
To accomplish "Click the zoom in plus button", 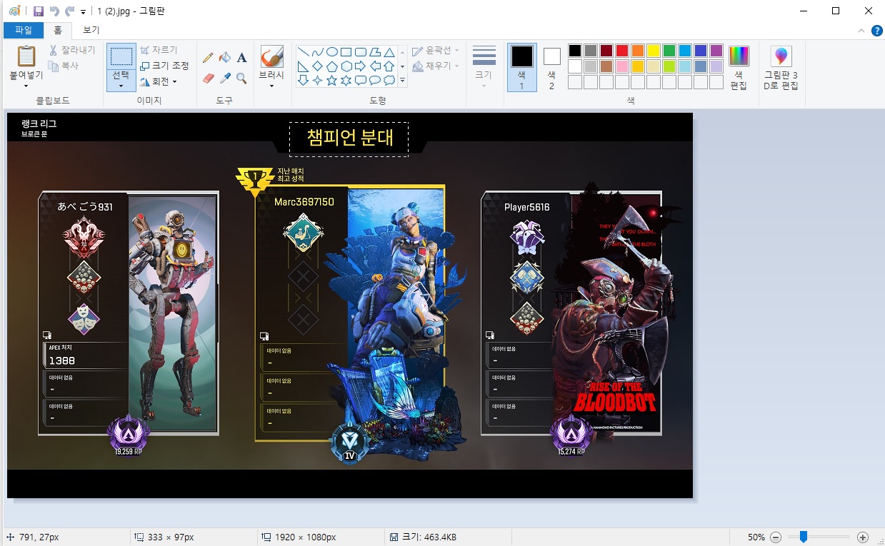I will (862, 537).
